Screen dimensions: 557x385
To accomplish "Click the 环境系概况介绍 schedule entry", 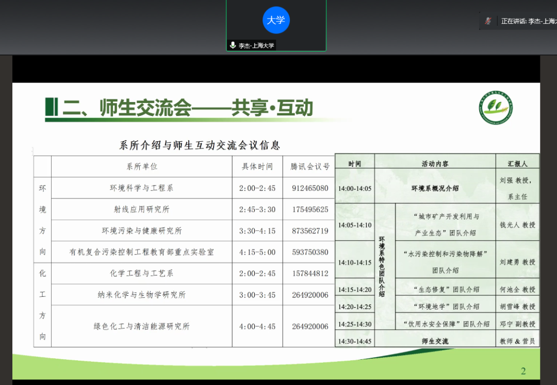I will point(435,188).
